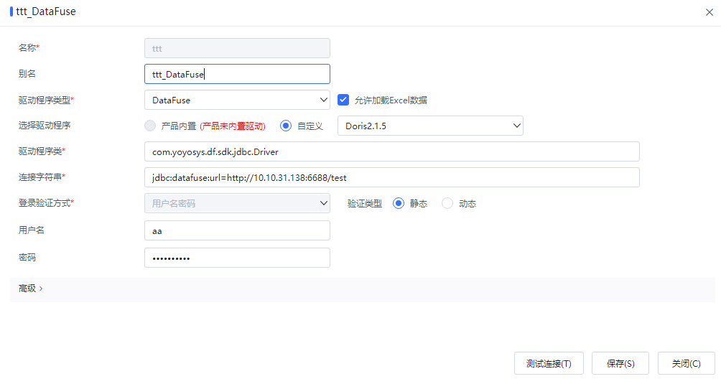The image size is (721, 384).
Task: Click the 测试连接(T) button
Action: pos(549,363)
